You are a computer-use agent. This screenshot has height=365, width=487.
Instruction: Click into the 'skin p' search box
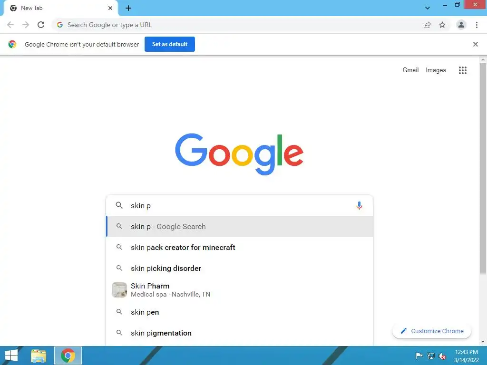[x=239, y=205]
